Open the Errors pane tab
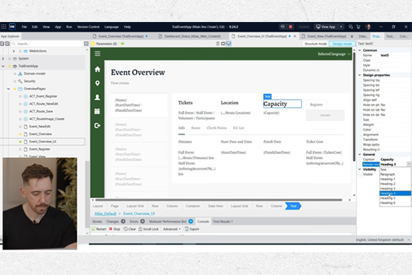 coord(137,221)
